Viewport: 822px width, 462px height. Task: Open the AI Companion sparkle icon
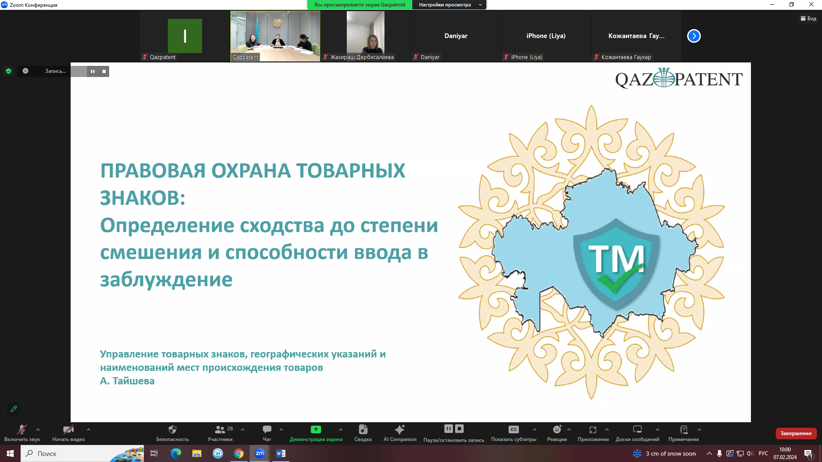(x=399, y=429)
